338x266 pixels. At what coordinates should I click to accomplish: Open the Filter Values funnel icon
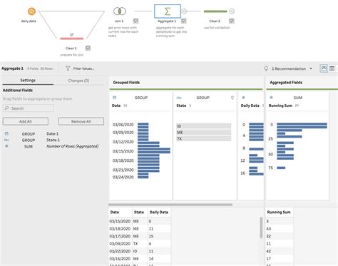[x=68, y=68]
